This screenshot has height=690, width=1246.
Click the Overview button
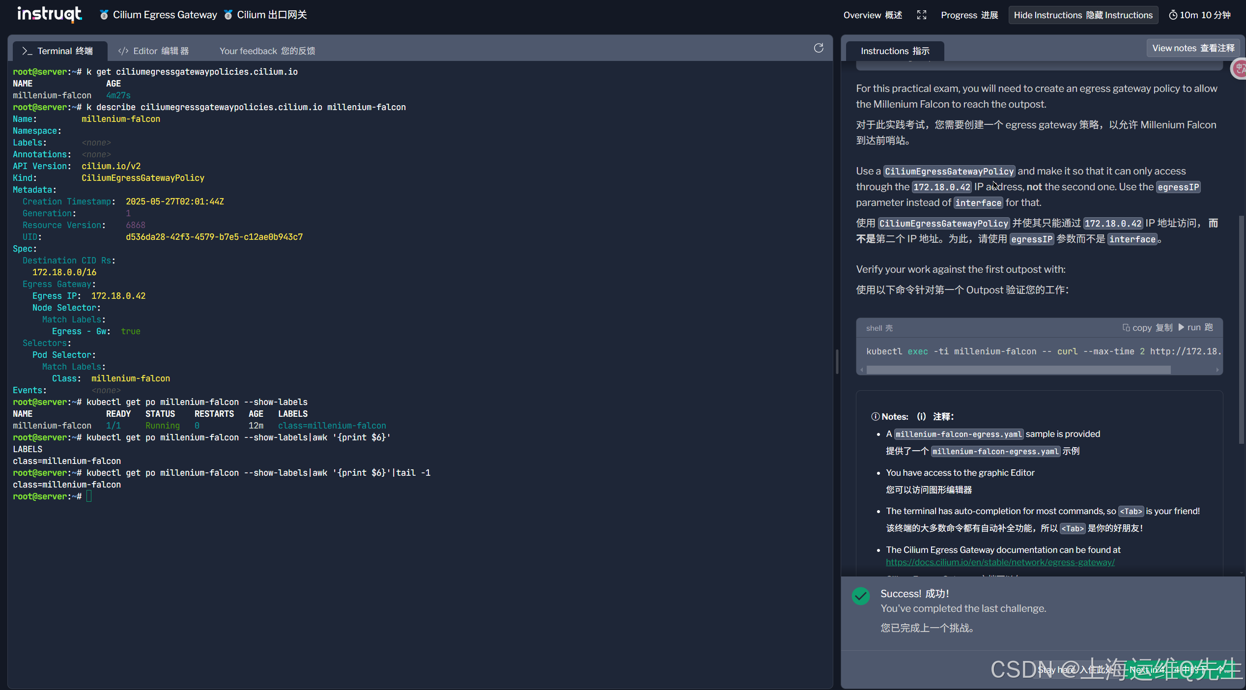(873, 15)
